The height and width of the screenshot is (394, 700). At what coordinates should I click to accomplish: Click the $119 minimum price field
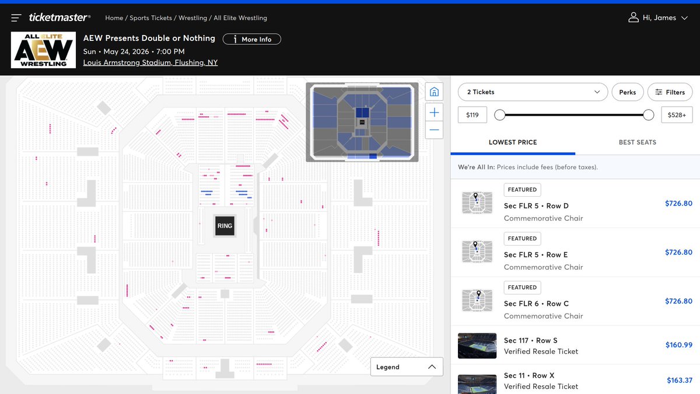click(x=473, y=115)
